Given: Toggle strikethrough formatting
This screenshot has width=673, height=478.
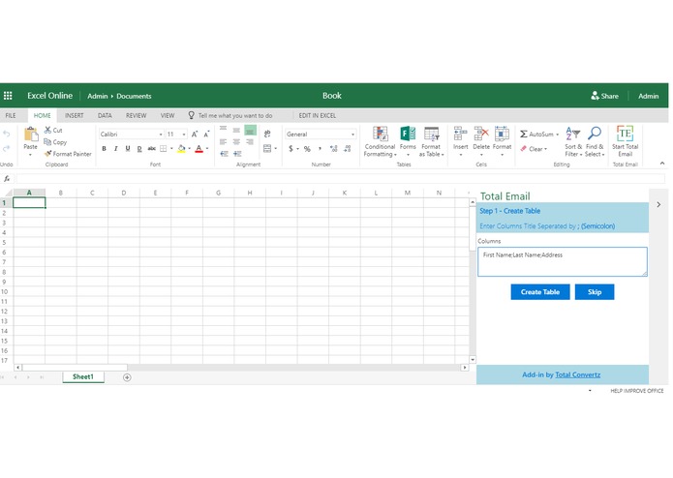Looking at the screenshot, I should (x=151, y=149).
